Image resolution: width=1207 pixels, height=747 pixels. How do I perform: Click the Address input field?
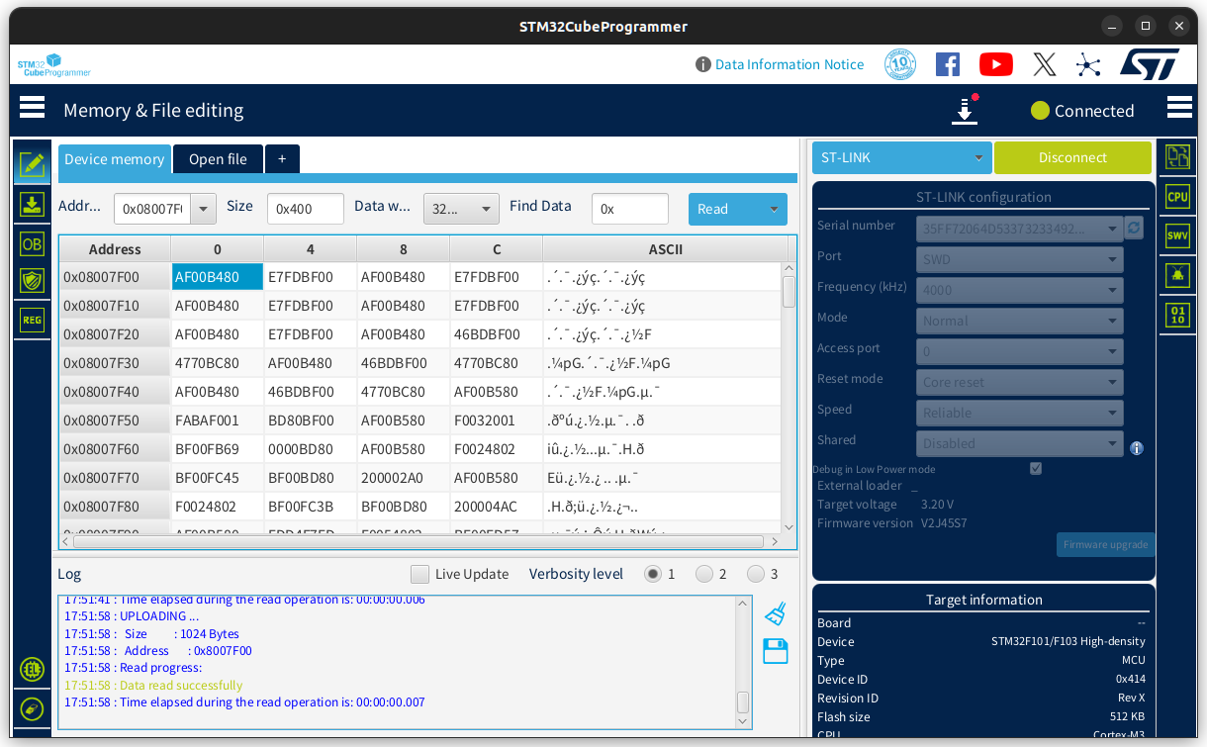click(x=153, y=209)
